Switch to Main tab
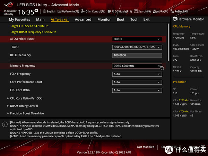 coord(40,19)
